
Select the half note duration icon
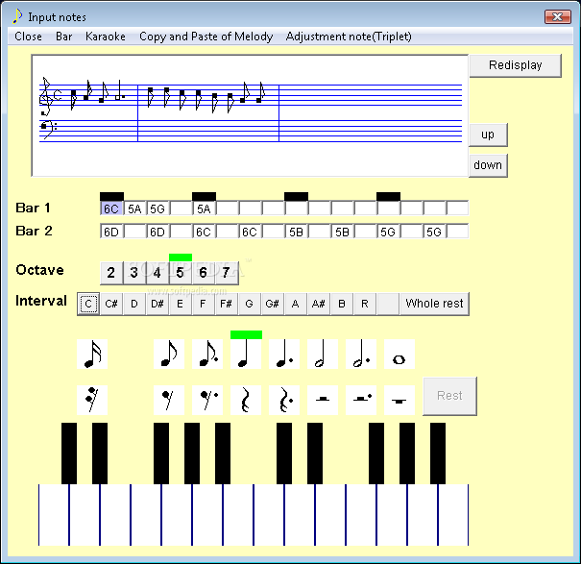click(x=323, y=355)
